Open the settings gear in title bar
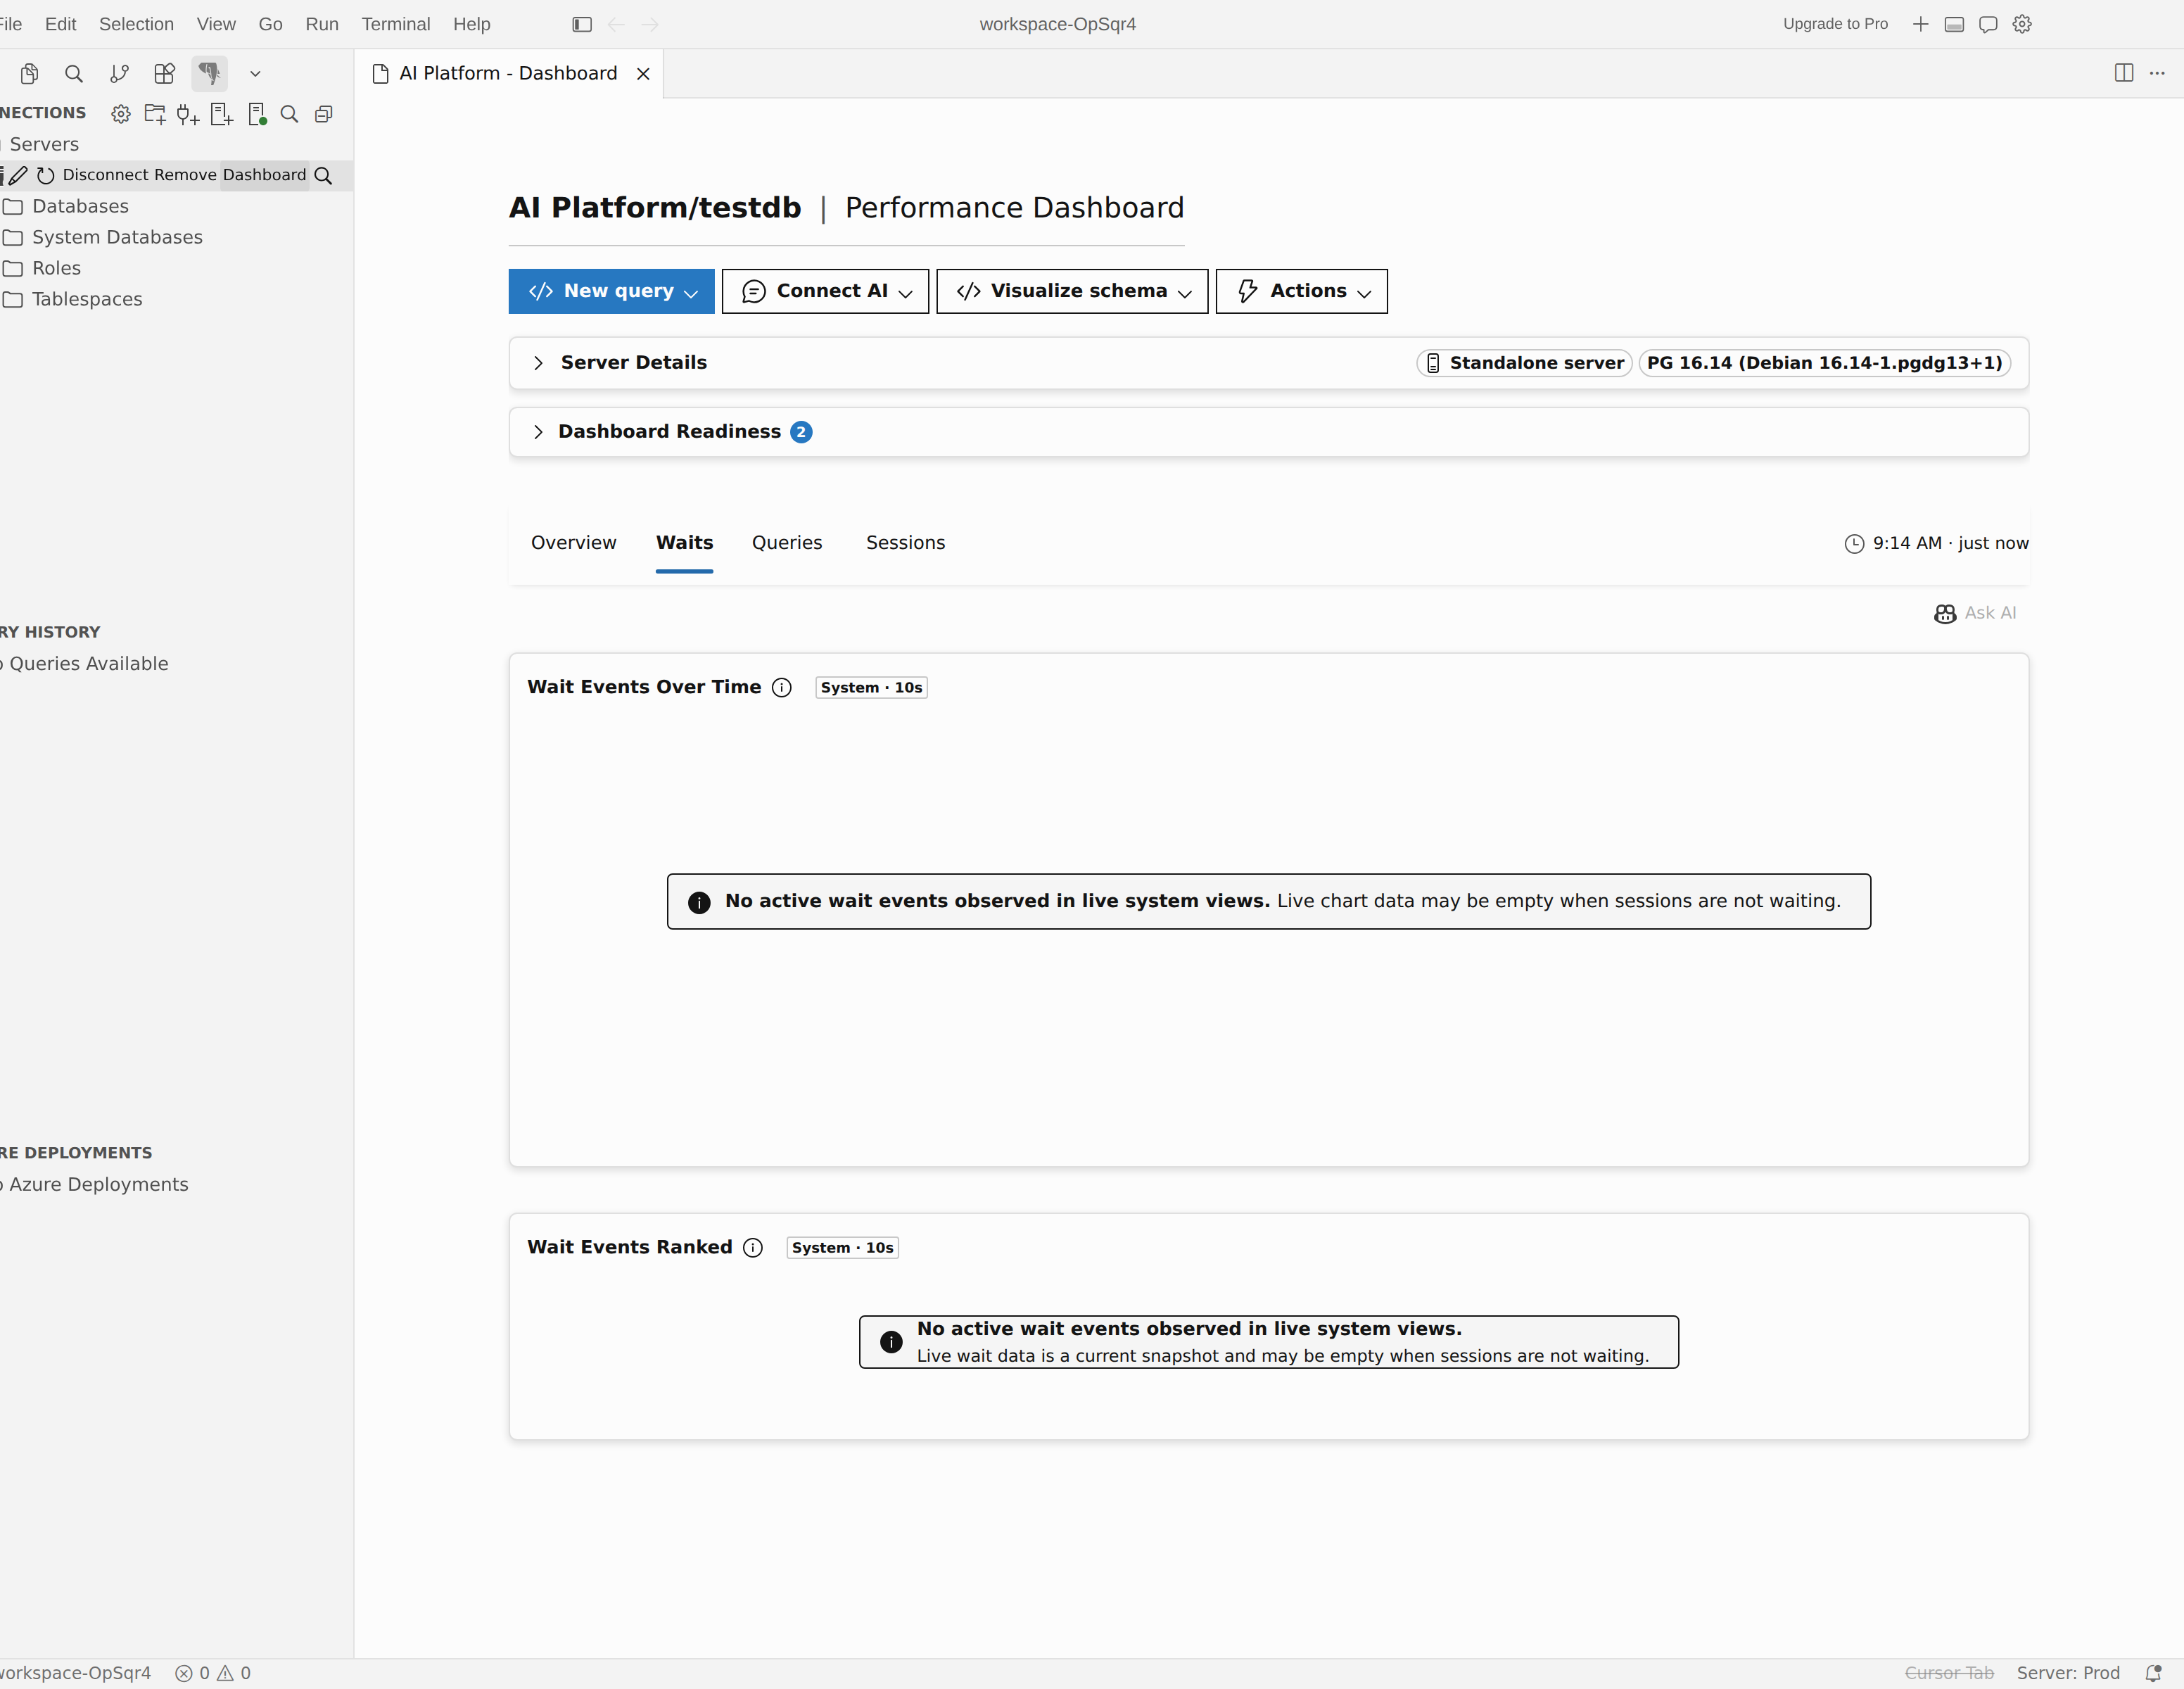Image resolution: width=2184 pixels, height=1689 pixels. [2022, 24]
